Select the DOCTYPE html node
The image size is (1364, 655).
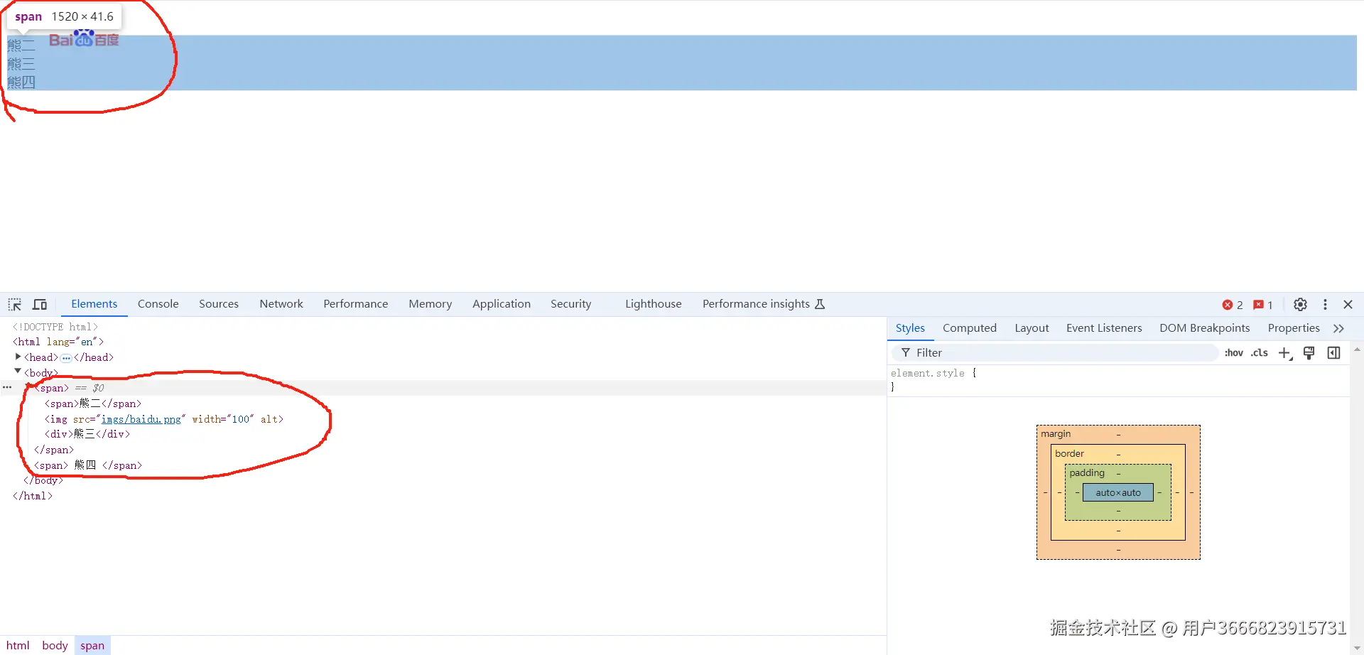coord(55,327)
